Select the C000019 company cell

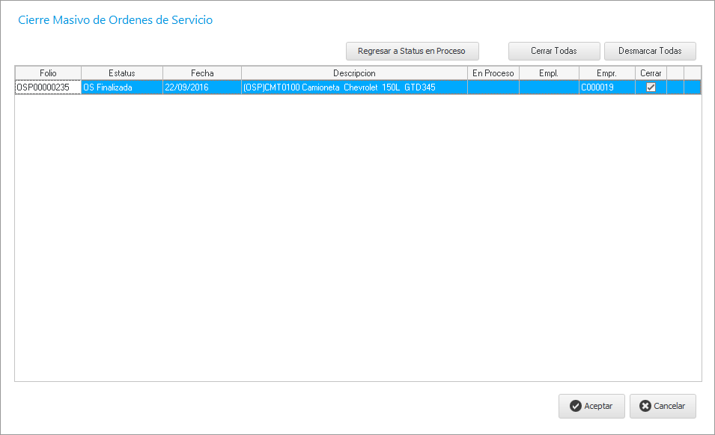606,87
